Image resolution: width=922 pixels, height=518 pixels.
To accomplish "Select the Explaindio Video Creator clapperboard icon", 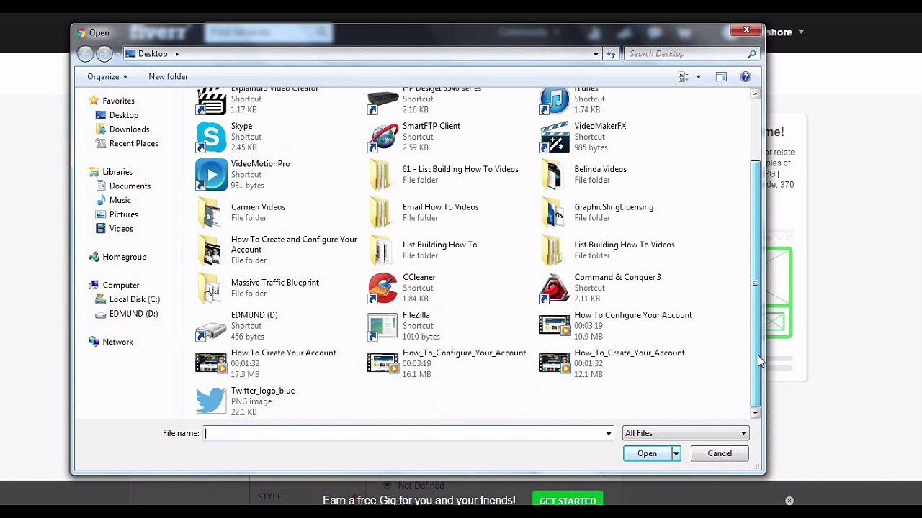I will click(211, 101).
